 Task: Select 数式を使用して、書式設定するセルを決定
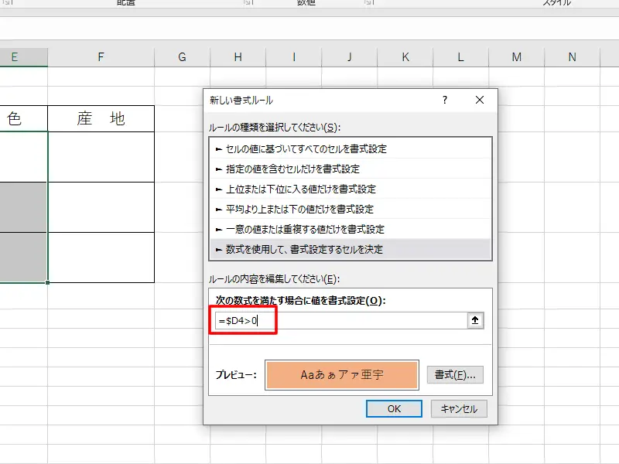click(x=304, y=249)
